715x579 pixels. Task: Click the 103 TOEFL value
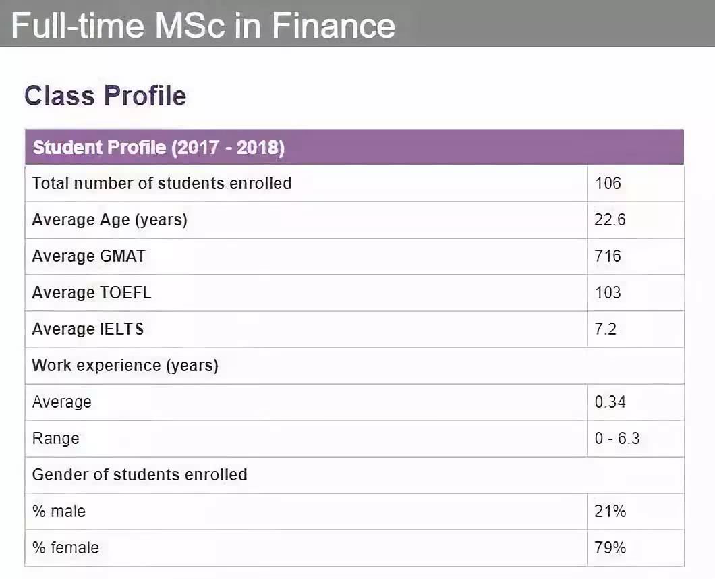click(608, 292)
